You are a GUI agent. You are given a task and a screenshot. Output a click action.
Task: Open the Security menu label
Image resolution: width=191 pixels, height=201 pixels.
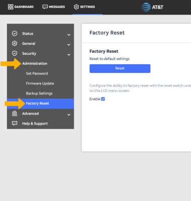pos(29,54)
